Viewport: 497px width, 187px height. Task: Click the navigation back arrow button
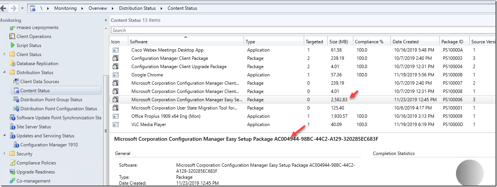(x=3, y=8)
